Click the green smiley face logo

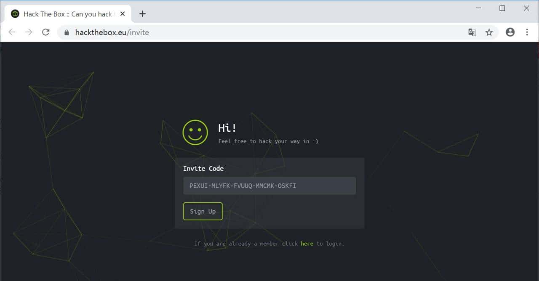[x=195, y=132]
